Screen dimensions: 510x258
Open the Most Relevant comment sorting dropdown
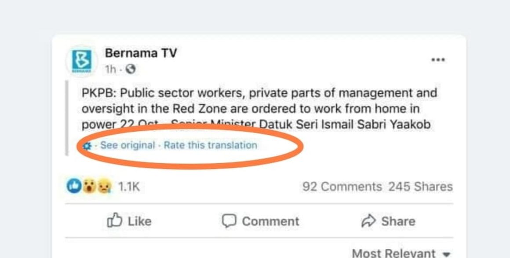(394, 253)
